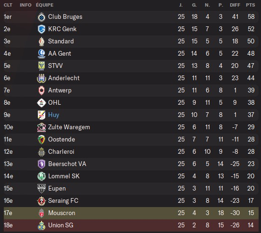261x233 pixels.
Task: Sort by the ÉQUIPE column header
Action: (x=45, y=5)
